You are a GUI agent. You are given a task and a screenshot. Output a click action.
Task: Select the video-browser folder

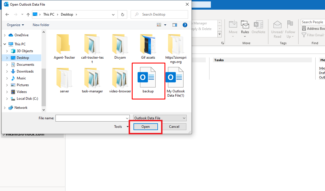[x=120, y=80]
